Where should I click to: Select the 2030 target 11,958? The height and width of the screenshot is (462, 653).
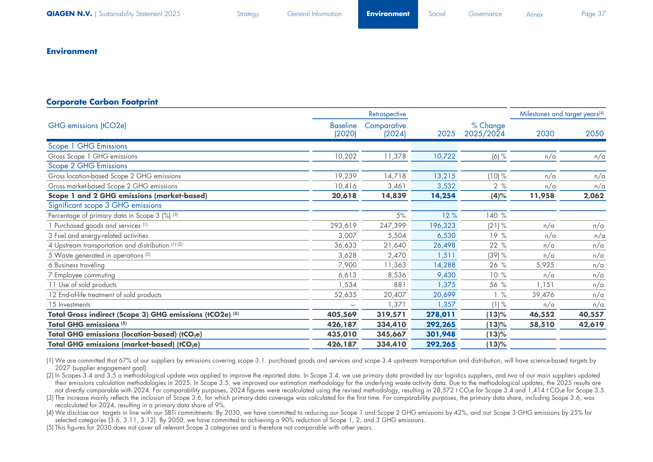(542, 196)
